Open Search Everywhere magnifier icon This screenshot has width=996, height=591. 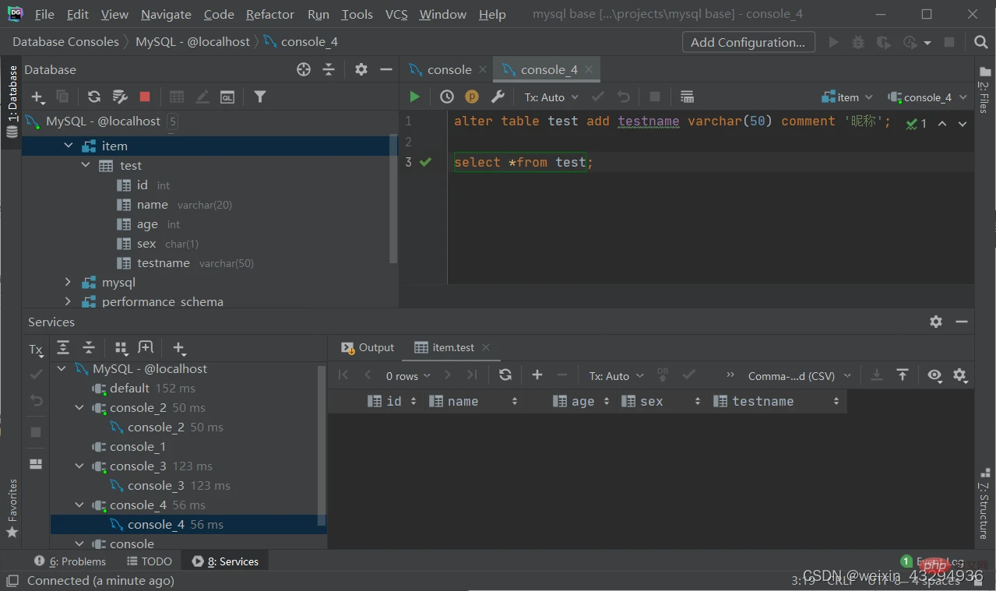click(x=981, y=42)
